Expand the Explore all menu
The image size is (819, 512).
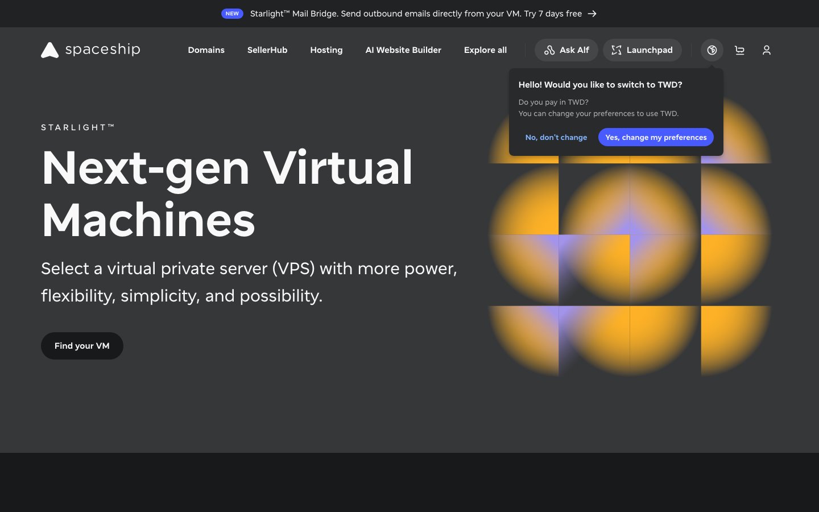point(485,50)
